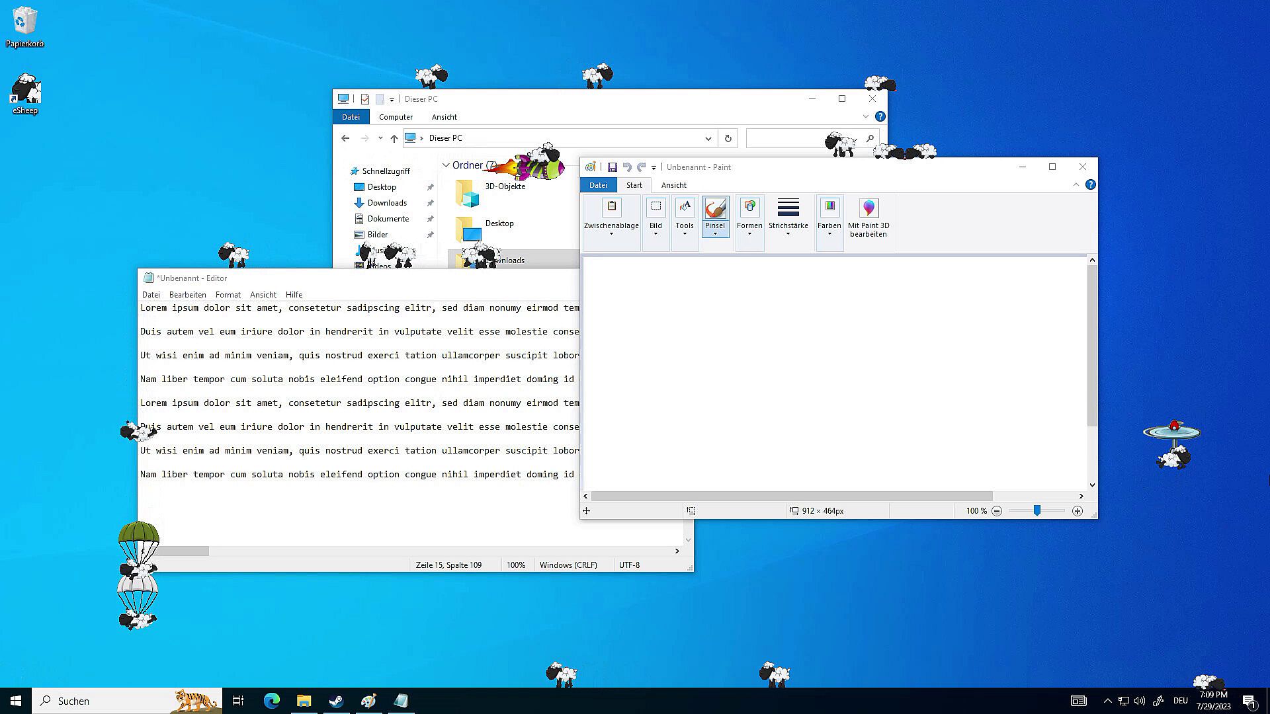Image resolution: width=1270 pixels, height=714 pixels.
Task: Collapse the Ordner folder group
Action: coord(446,165)
